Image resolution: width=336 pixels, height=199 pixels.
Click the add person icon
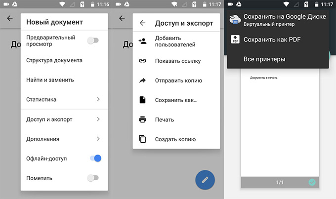[x=142, y=41]
